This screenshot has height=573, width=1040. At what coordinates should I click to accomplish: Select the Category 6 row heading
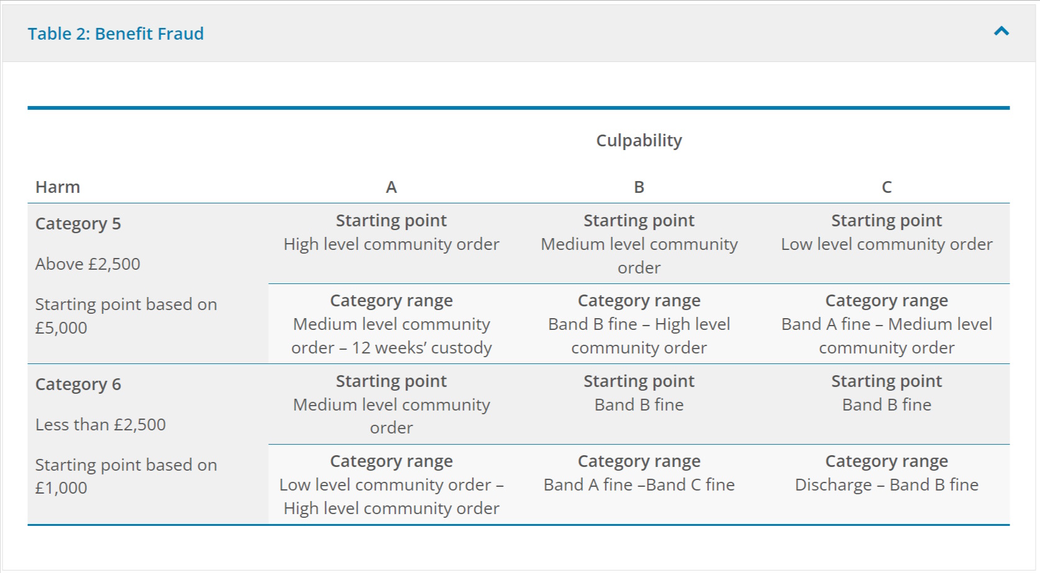tap(78, 384)
